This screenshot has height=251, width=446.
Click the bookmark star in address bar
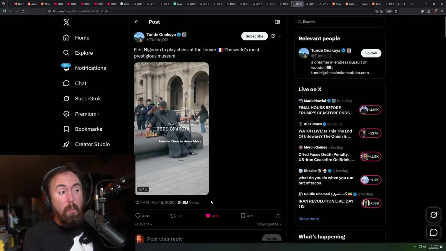tap(396, 11)
